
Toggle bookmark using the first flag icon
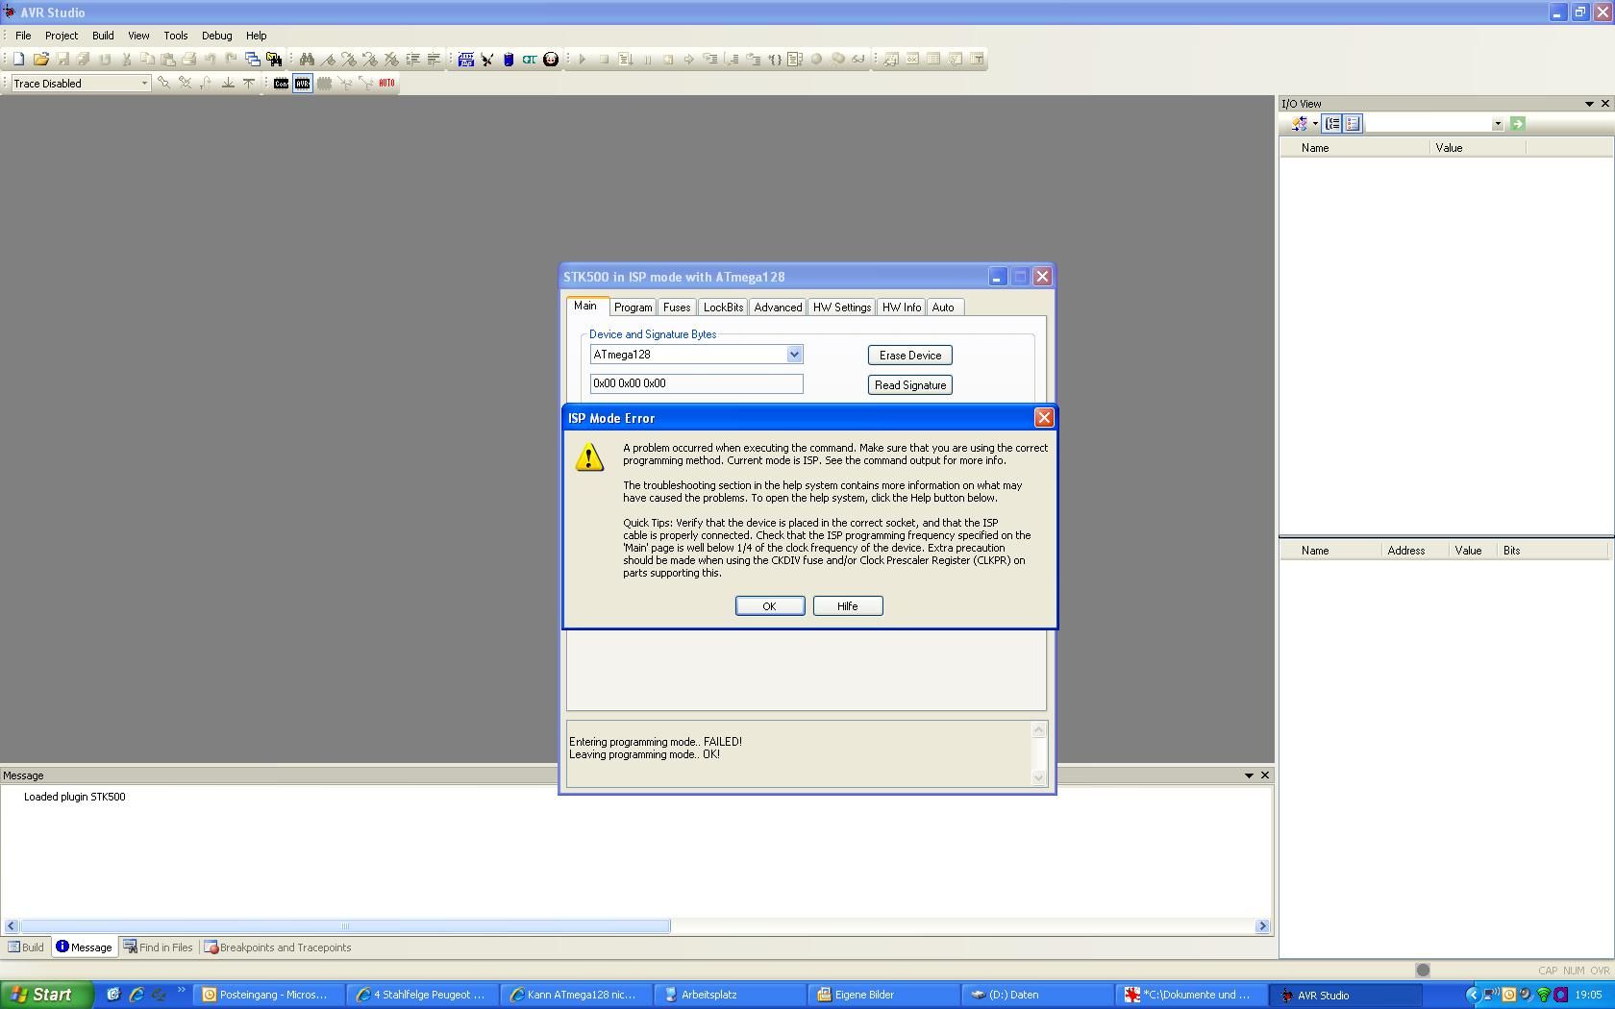pyautogui.click(x=328, y=59)
